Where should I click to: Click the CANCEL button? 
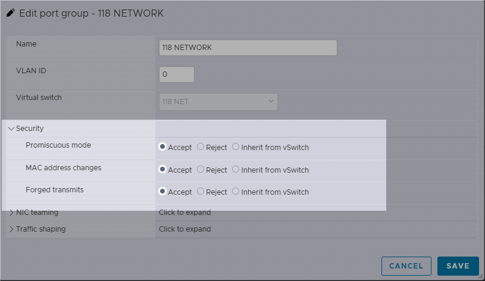pyautogui.click(x=406, y=266)
